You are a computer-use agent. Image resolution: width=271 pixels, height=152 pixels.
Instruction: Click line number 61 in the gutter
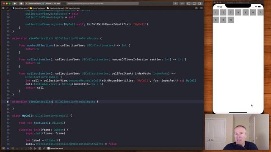click(x=8, y=102)
